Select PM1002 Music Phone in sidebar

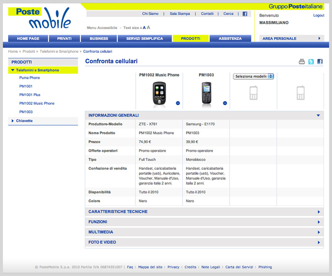(x=36, y=103)
